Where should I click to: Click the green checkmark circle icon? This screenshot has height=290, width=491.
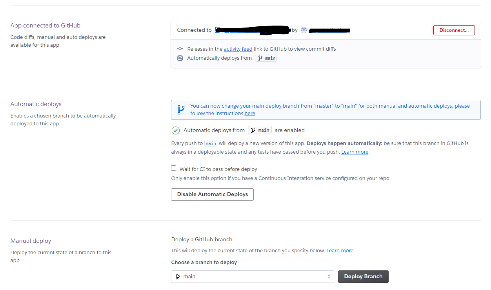pyautogui.click(x=176, y=130)
